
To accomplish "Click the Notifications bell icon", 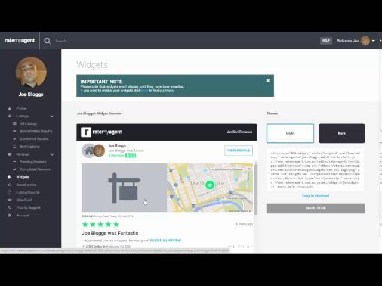I will tap(14, 147).
